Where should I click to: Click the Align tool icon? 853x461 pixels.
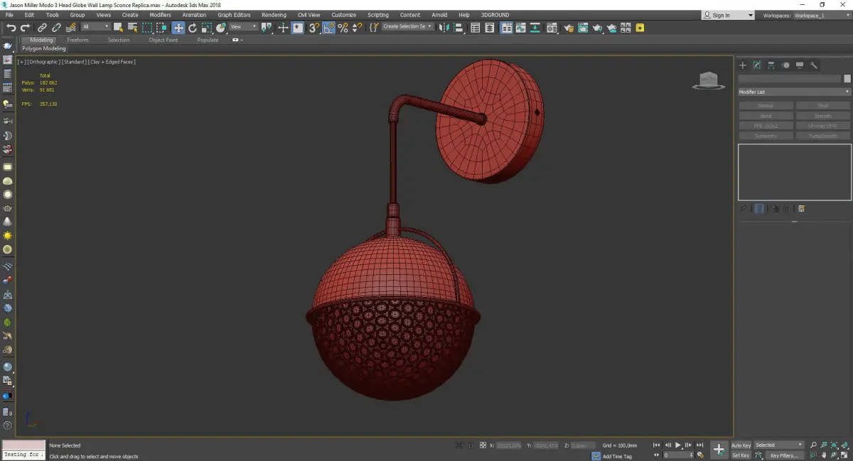[458, 28]
